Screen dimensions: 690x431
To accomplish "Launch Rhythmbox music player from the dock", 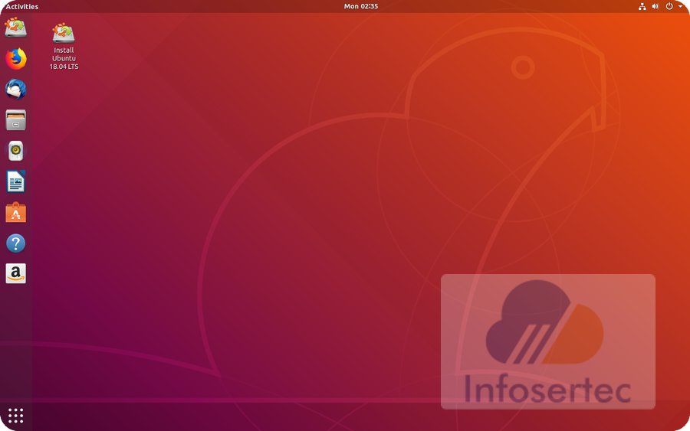I will tap(15, 151).
